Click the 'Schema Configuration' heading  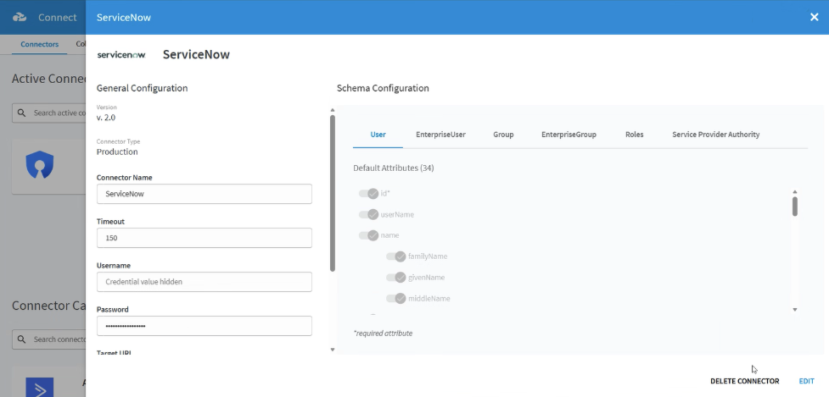click(383, 88)
